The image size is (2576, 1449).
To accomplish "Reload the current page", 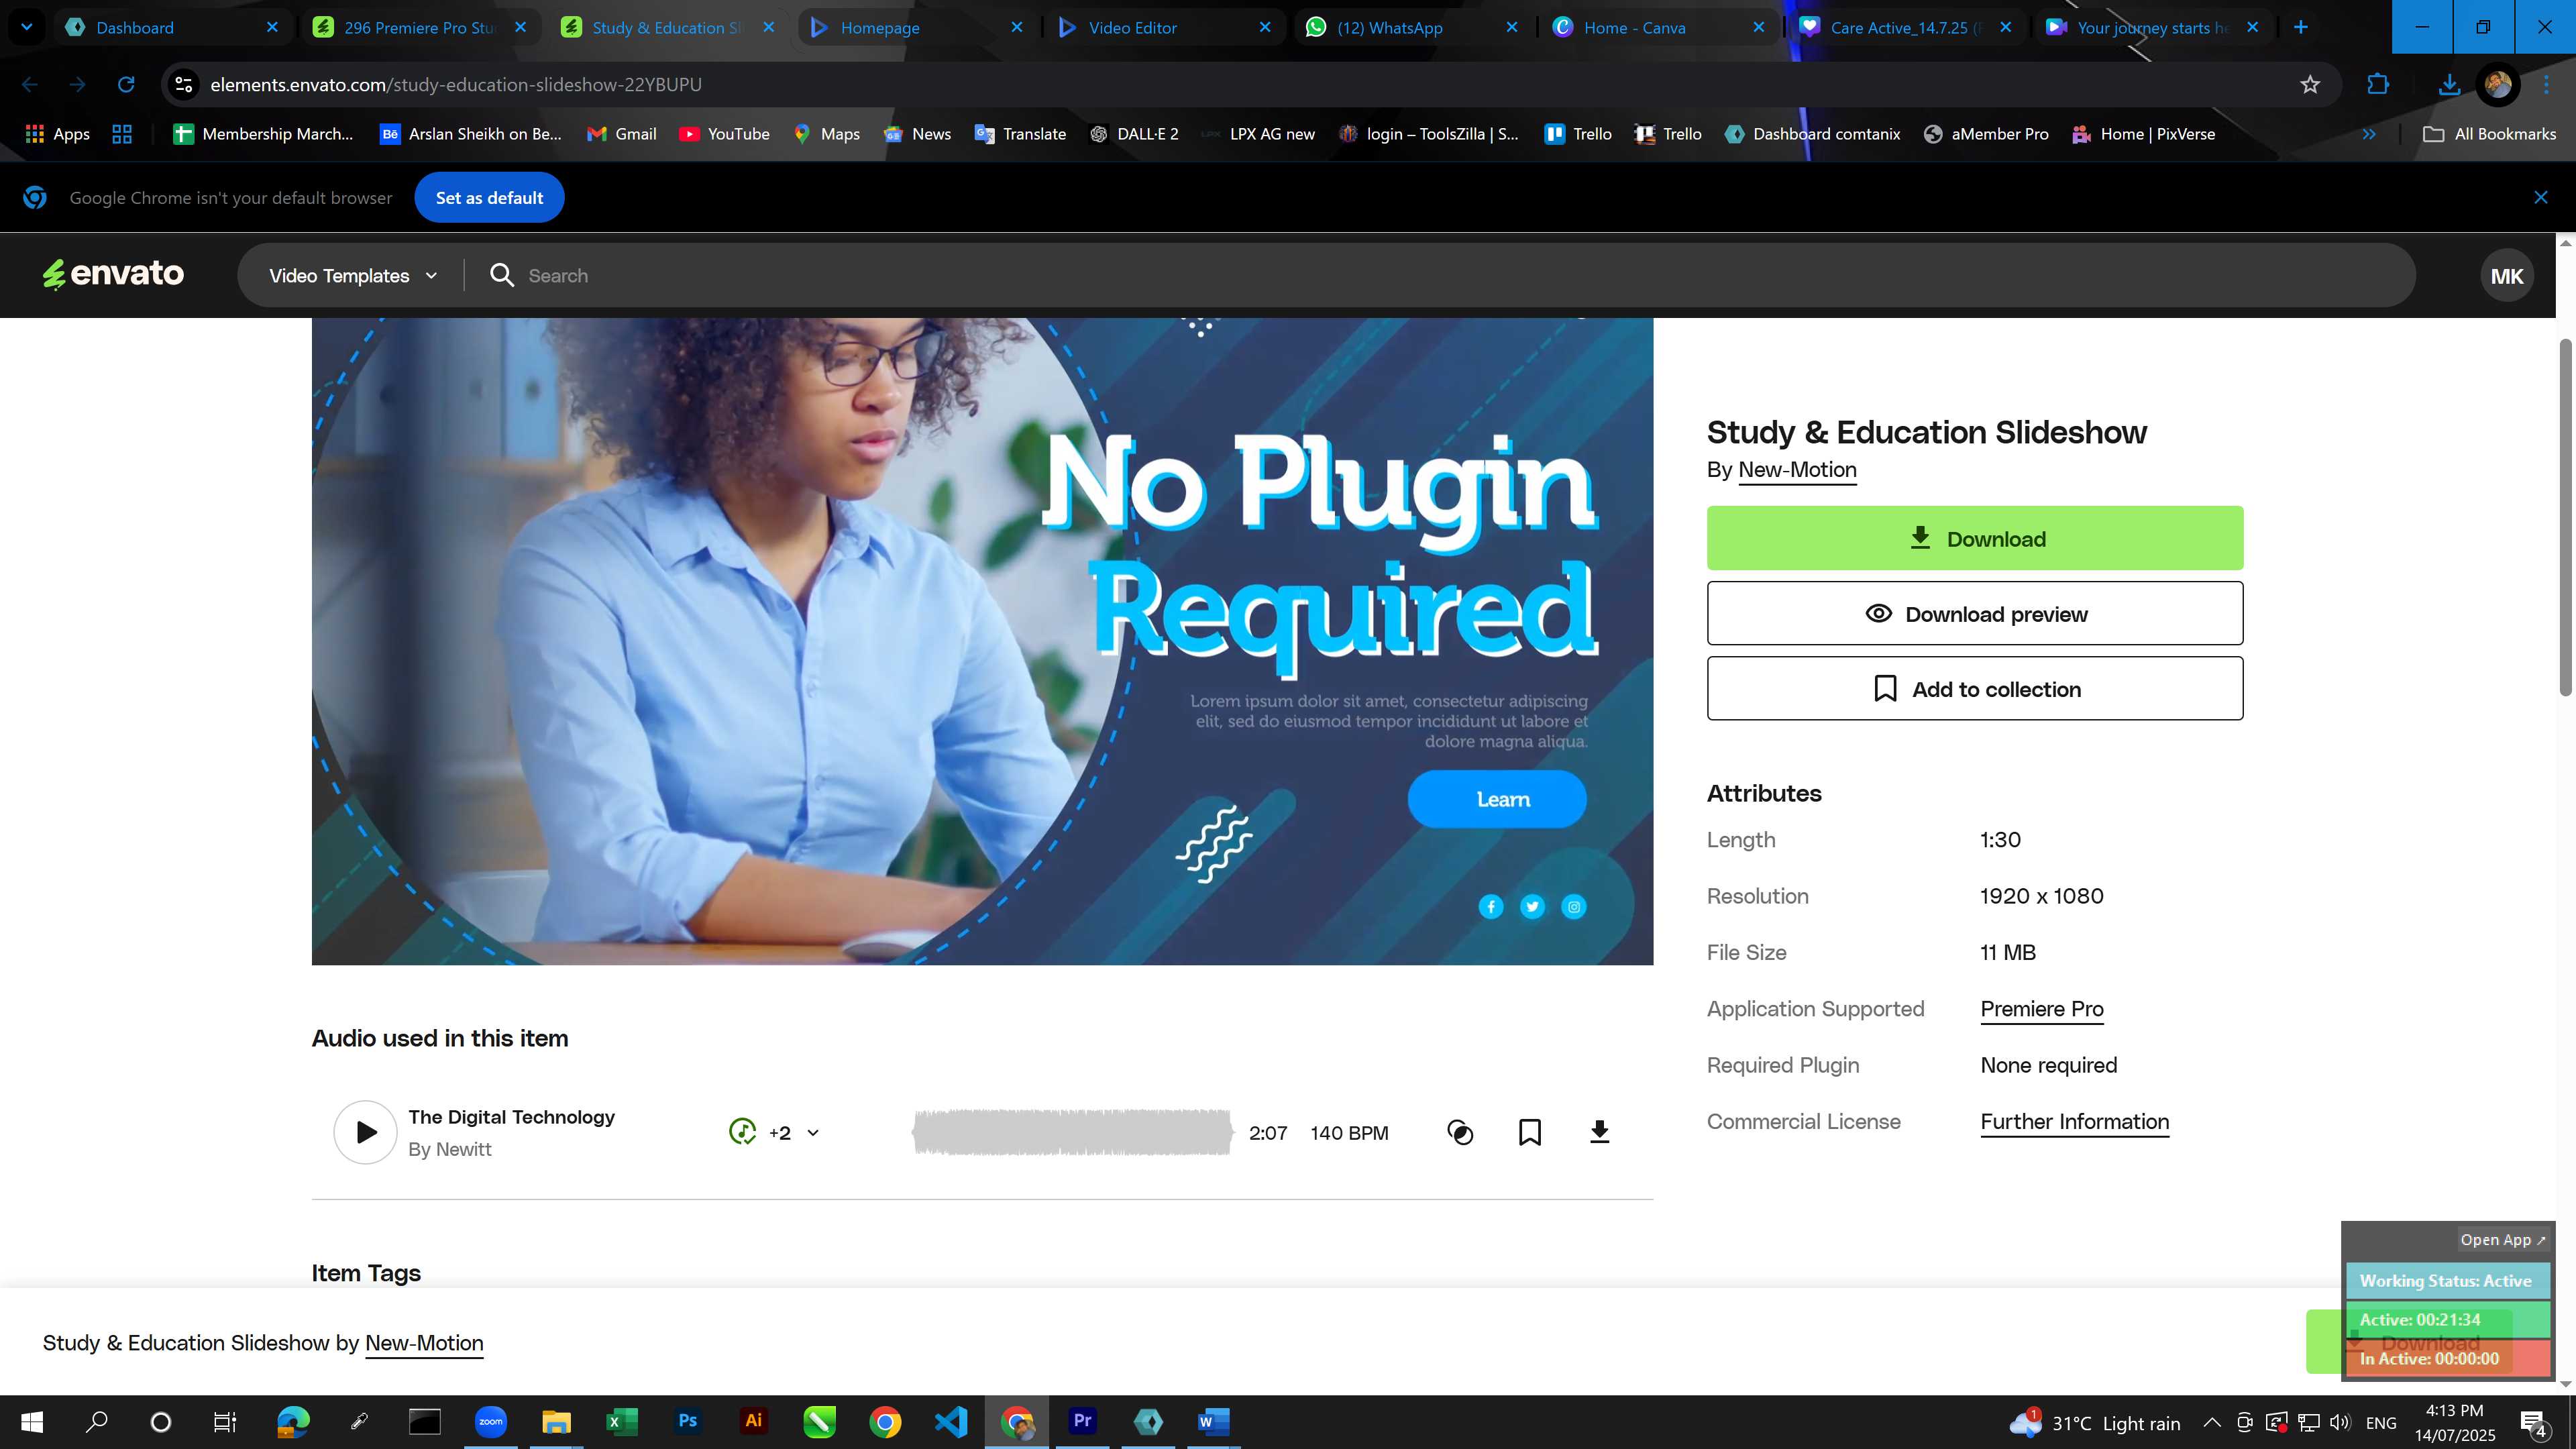I will [126, 84].
